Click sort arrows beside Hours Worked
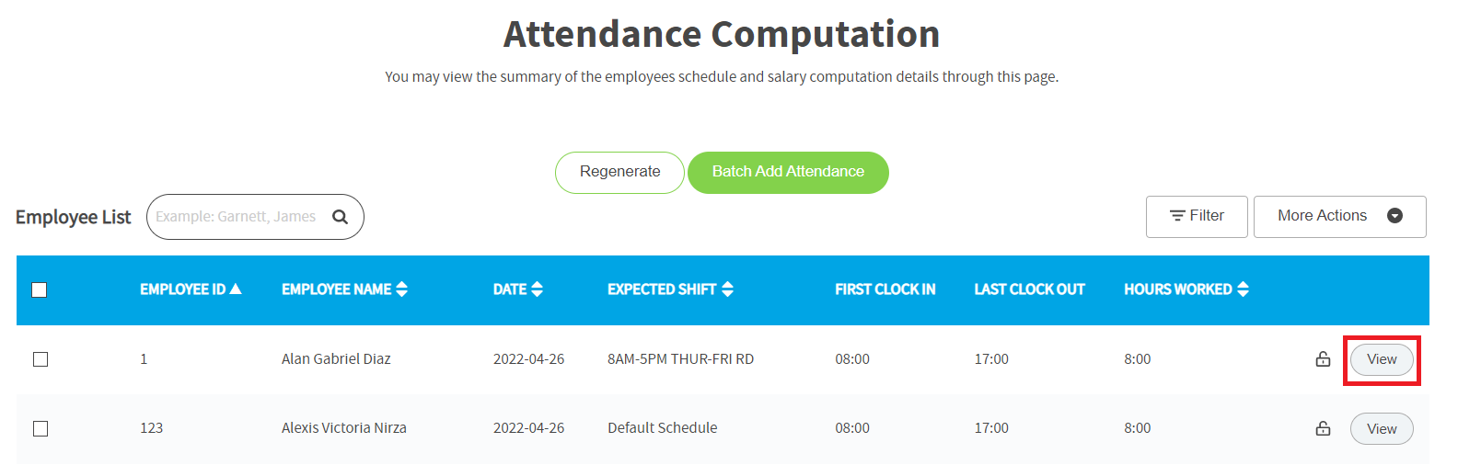 coord(1243,289)
